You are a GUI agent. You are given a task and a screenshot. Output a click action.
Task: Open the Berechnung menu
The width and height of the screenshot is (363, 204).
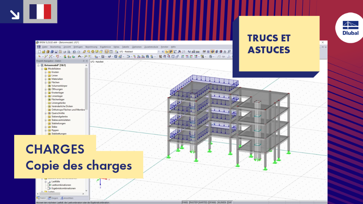tap(91, 47)
